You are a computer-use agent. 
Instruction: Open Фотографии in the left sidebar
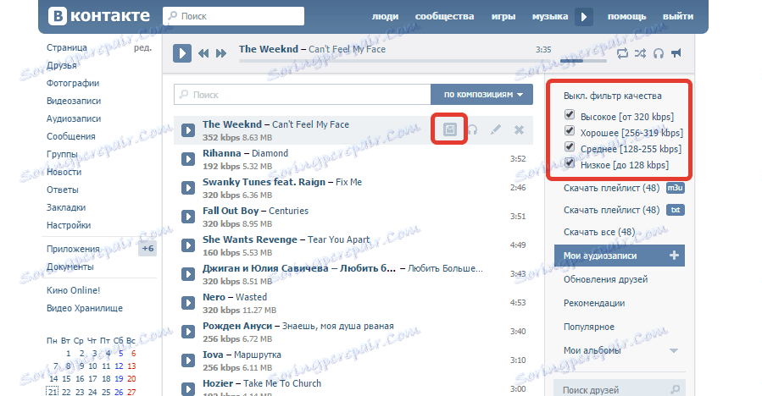73,83
